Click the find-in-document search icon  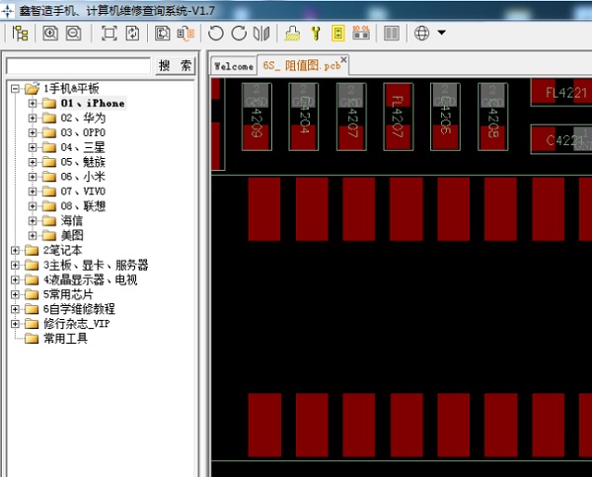(163, 34)
